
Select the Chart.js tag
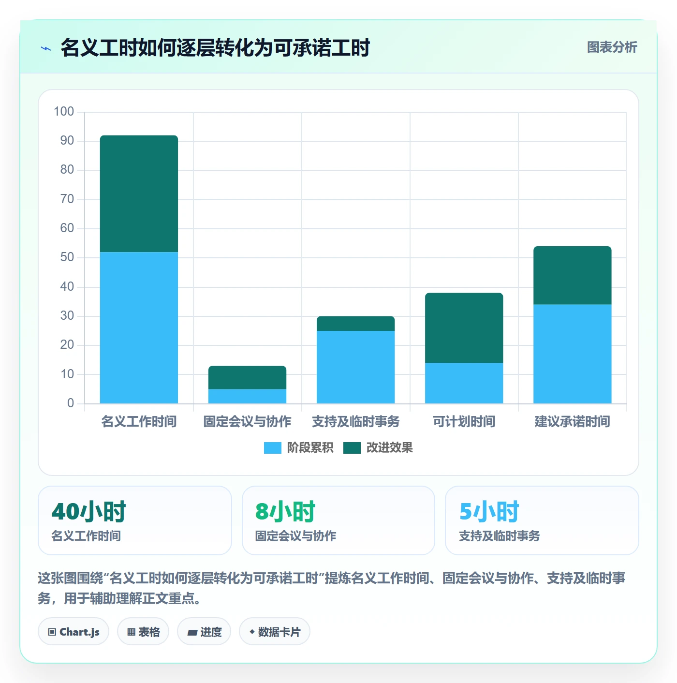point(74,632)
